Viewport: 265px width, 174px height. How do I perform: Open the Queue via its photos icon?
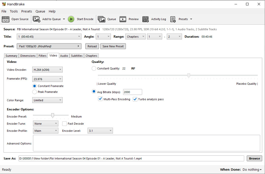point(101,19)
